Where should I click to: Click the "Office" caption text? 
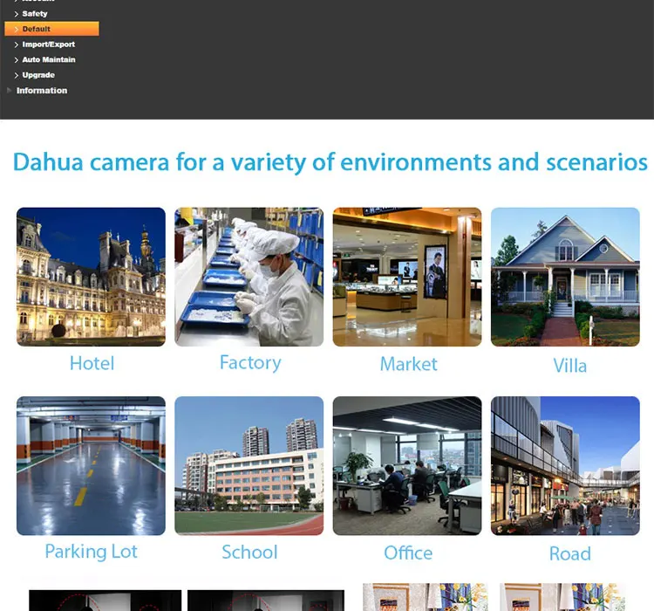tap(408, 553)
